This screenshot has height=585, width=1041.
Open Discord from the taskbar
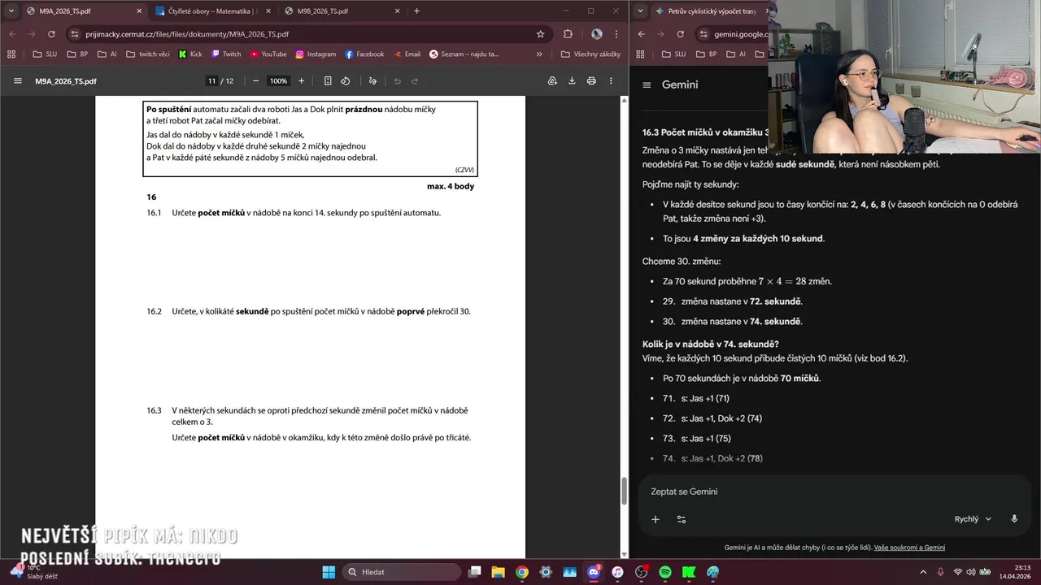593,572
